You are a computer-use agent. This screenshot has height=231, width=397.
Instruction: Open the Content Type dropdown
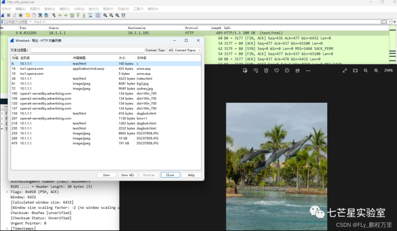pos(184,50)
